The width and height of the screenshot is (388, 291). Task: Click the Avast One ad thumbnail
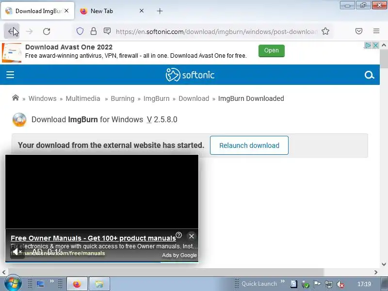(12, 53)
